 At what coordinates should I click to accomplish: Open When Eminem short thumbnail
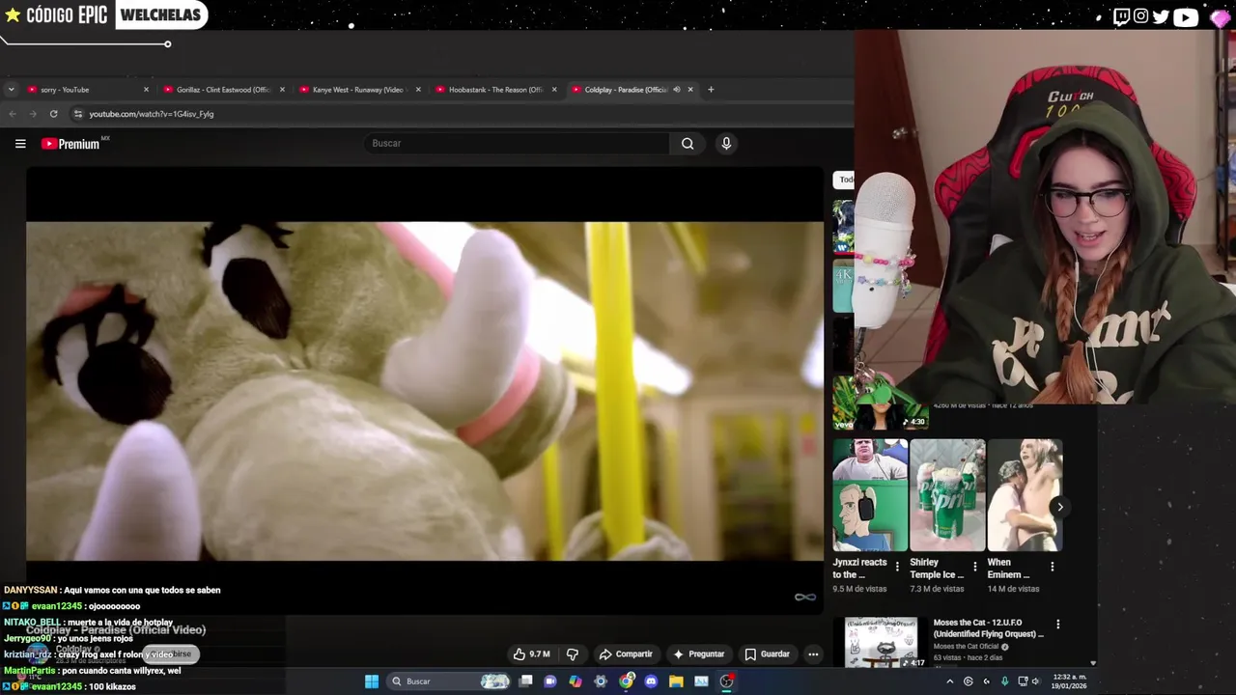[x=1025, y=495]
